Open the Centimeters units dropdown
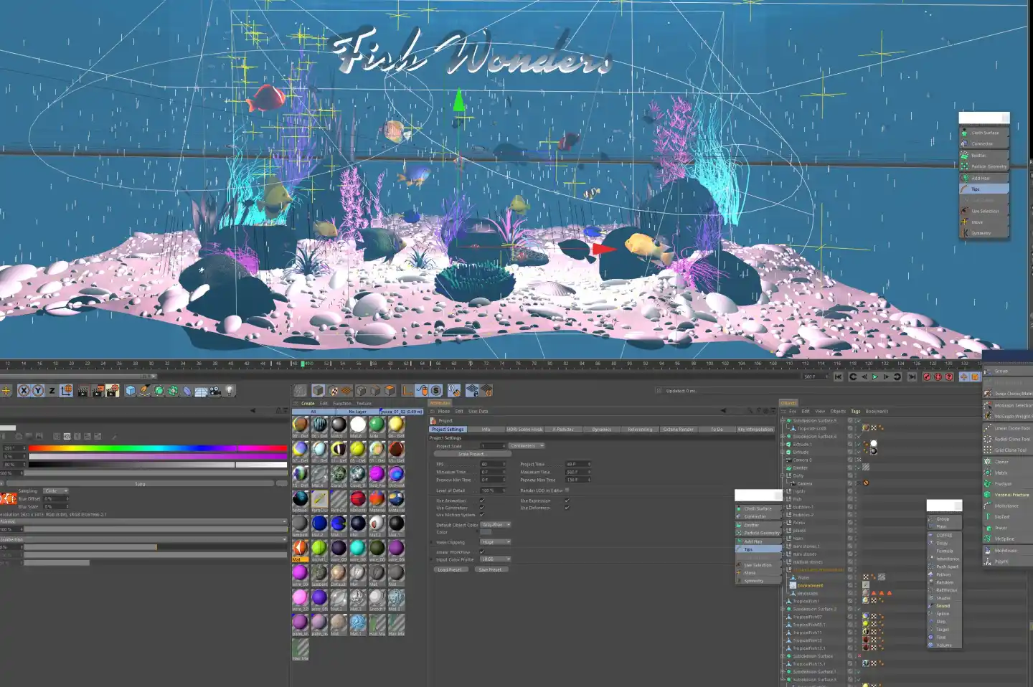 pos(527,445)
